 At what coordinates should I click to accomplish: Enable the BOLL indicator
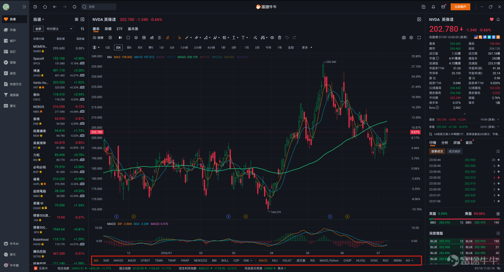click(x=225, y=261)
